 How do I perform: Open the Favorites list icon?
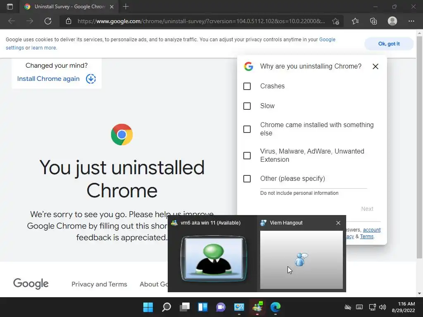[355, 21]
